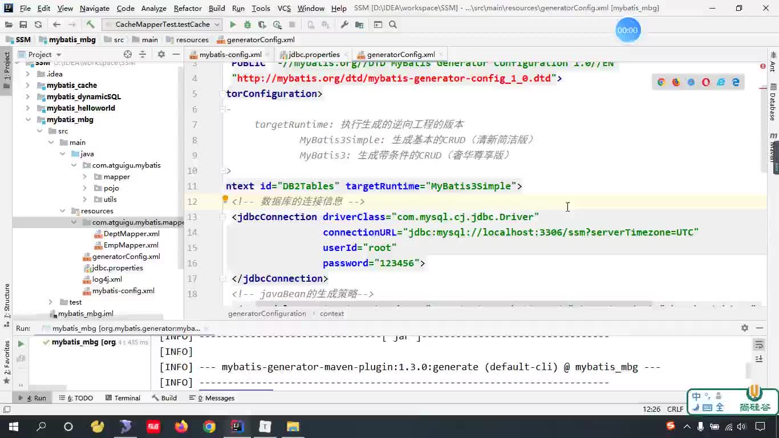This screenshot has height=438, width=779.
Task: Hide the Run tool window
Action: pyautogui.click(x=760, y=328)
